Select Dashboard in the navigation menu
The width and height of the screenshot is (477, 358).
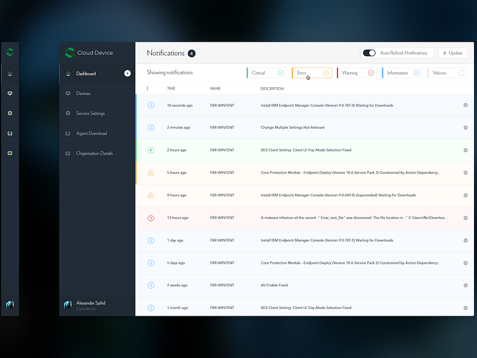click(86, 73)
